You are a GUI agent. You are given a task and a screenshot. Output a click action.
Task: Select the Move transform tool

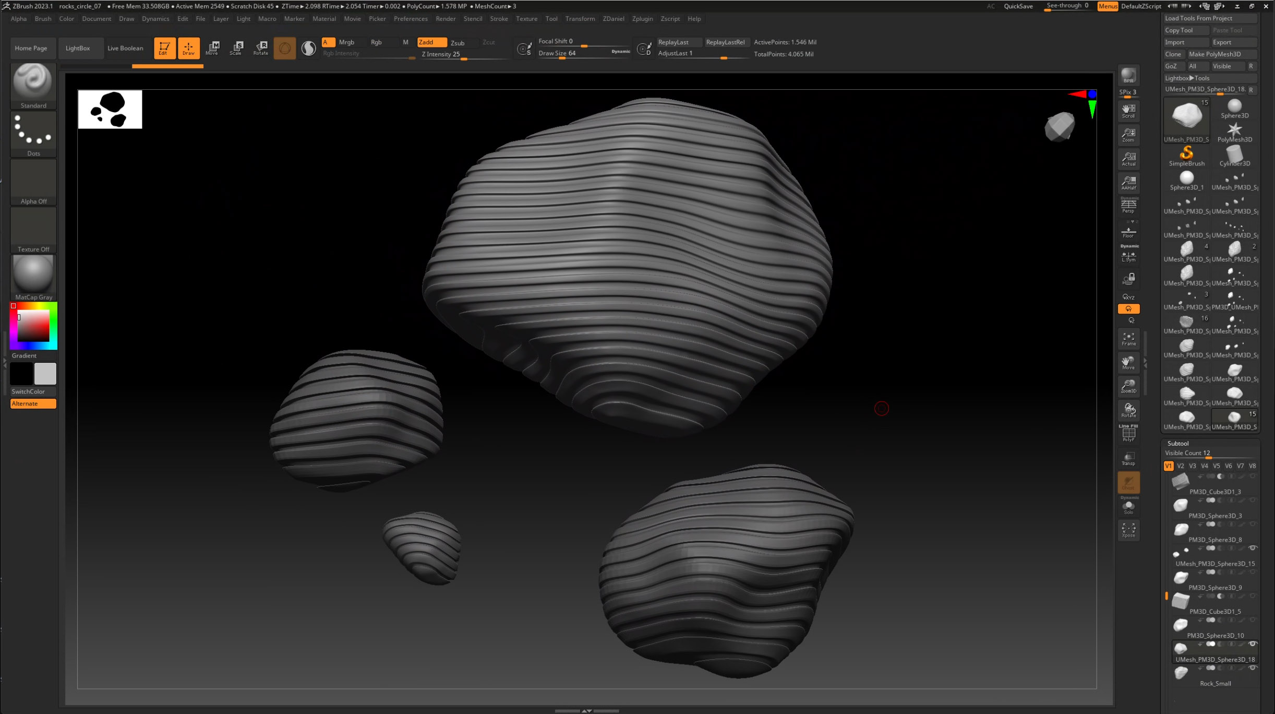(x=212, y=47)
